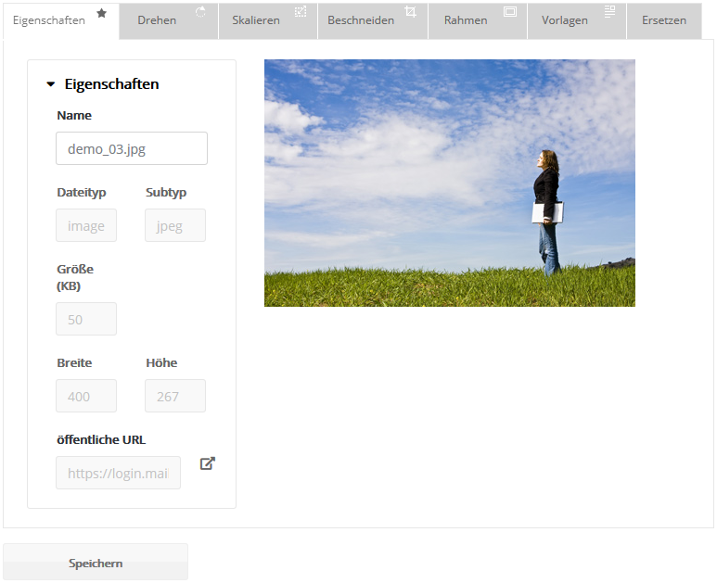Viewport: 717px width, 583px height.
Task: Click the Größe (KB) field
Action: pyautogui.click(x=86, y=319)
